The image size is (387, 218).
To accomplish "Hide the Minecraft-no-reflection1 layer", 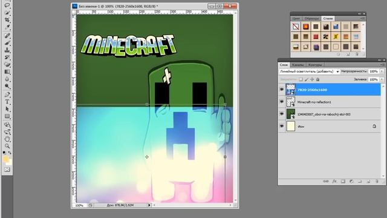I will pos(282,102).
